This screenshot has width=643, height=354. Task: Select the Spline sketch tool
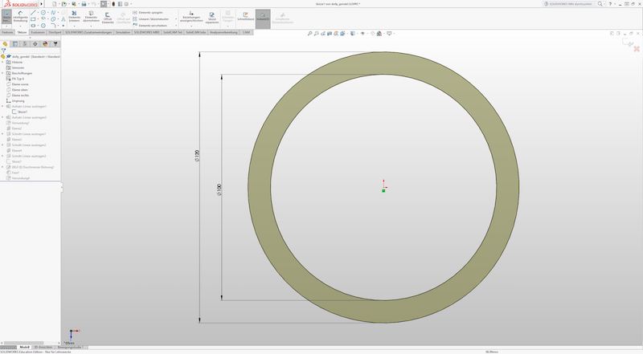(53, 12)
